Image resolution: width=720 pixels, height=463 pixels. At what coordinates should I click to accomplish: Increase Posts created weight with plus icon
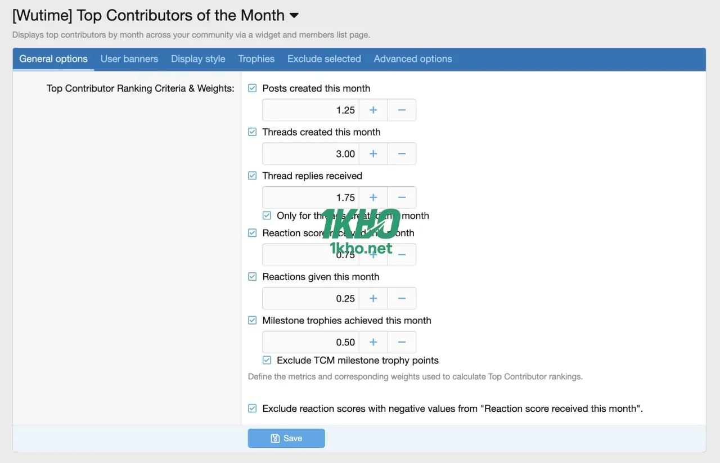(x=373, y=110)
